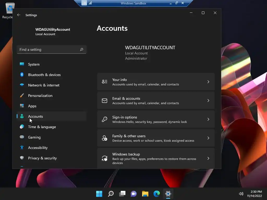Maximize the Settings window
267x200 pixels.
[203, 13]
